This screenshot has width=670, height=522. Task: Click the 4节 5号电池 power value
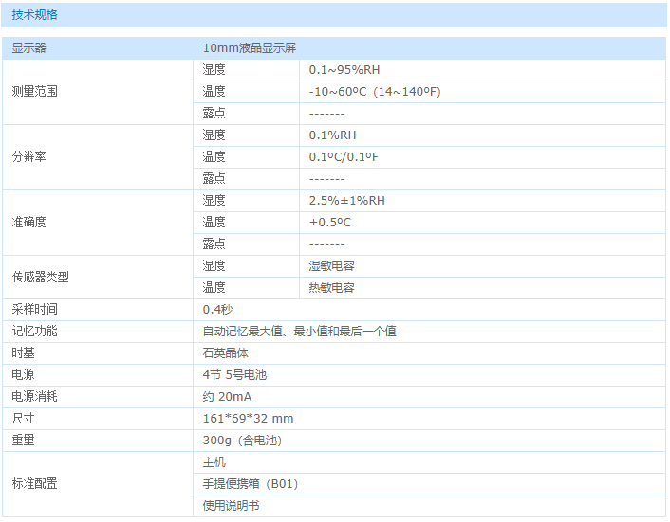[234, 375]
